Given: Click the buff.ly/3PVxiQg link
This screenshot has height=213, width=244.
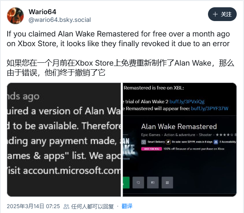Looking at the screenshot, I should pyautogui.click(x=187, y=102).
